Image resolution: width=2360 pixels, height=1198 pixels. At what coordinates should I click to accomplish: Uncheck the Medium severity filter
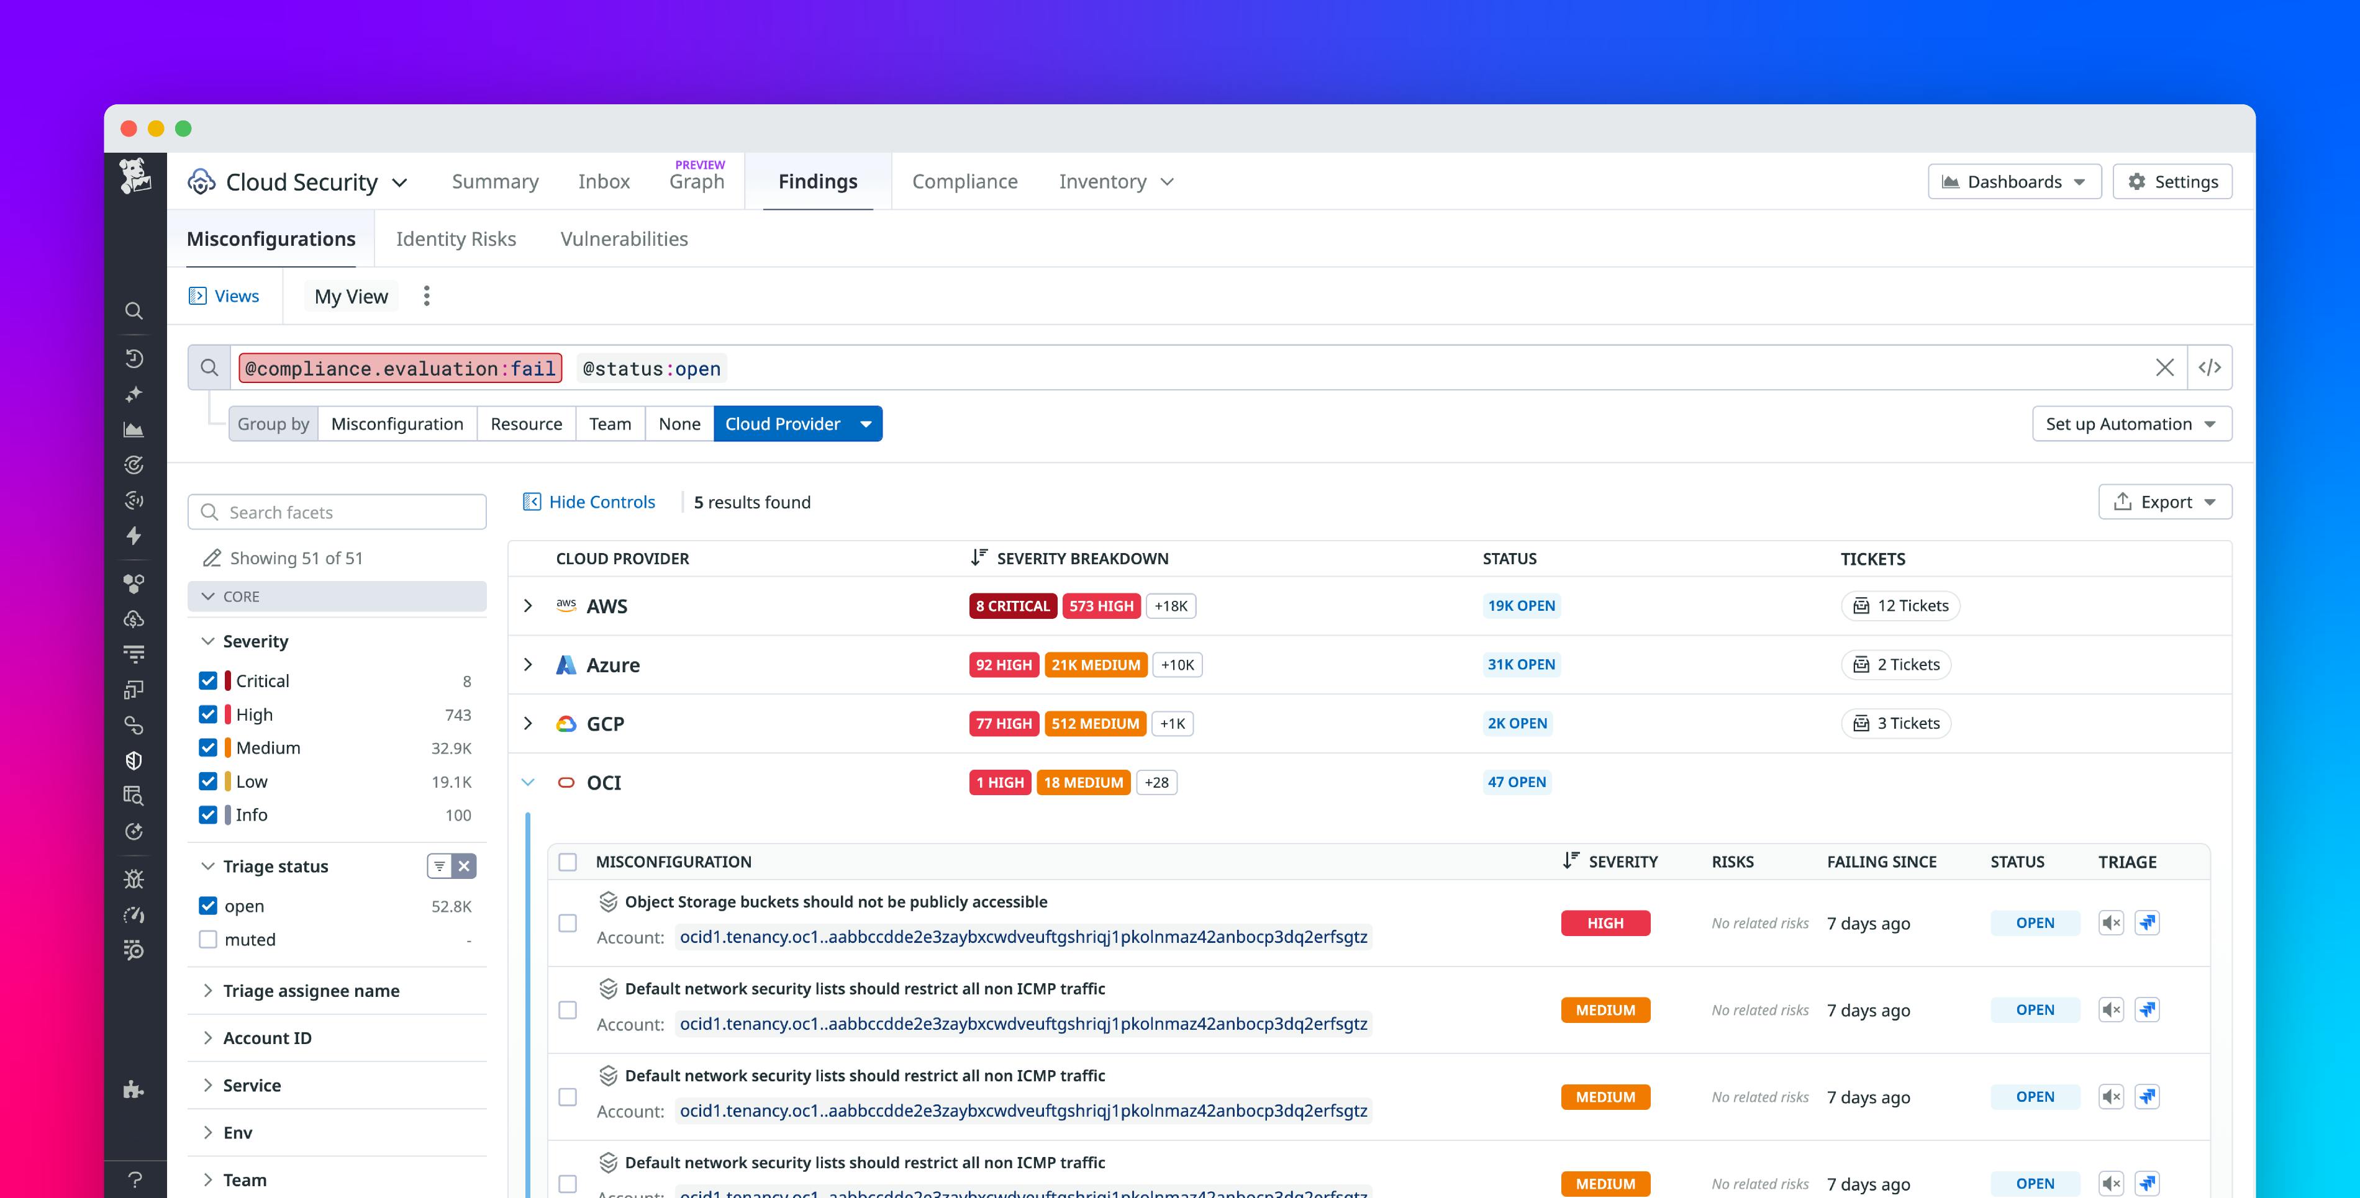[207, 747]
